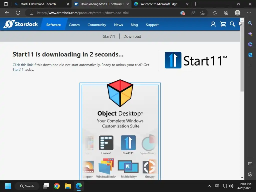Viewport: 256px width, 192px height.
Task: Click the 'Click this link' download link
Action: point(23,65)
